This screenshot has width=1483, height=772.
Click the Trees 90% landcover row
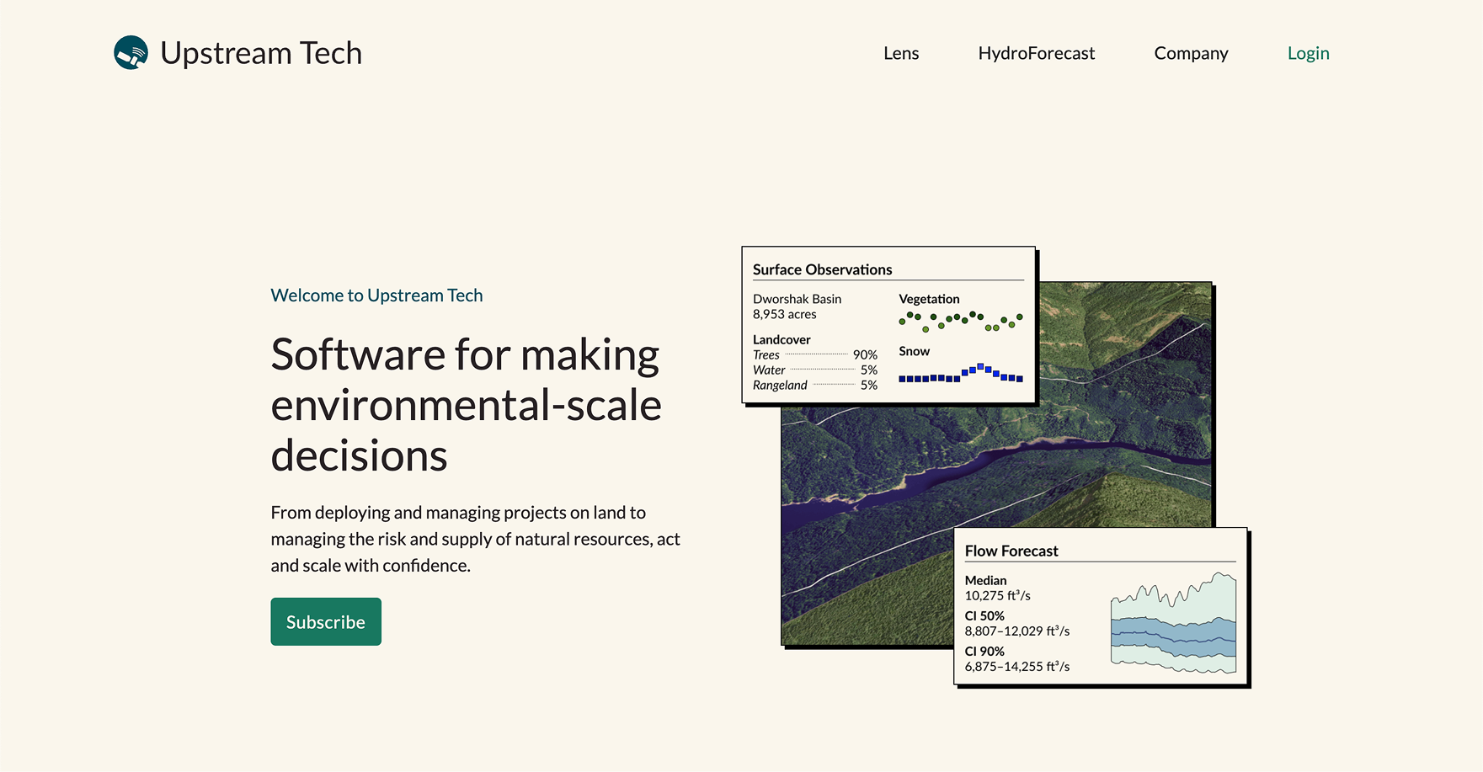pos(815,354)
